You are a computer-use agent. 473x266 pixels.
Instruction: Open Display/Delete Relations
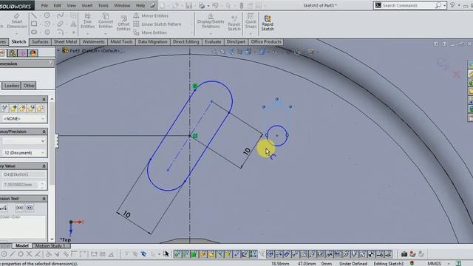tap(211, 21)
